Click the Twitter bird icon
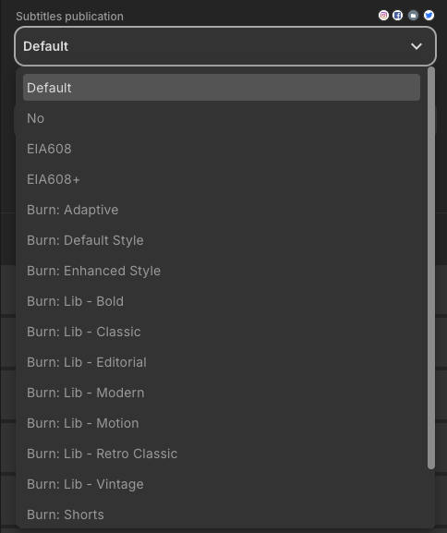The height and width of the screenshot is (533, 447). 429,16
